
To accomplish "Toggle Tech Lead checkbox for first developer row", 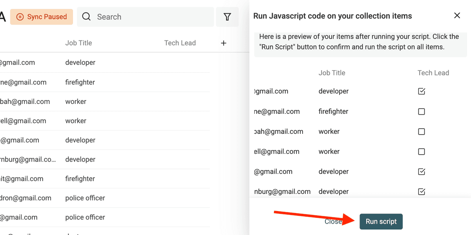I will (422, 91).
